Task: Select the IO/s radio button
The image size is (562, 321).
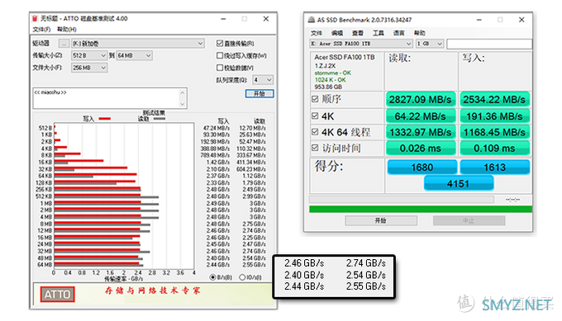Action: 242,277
